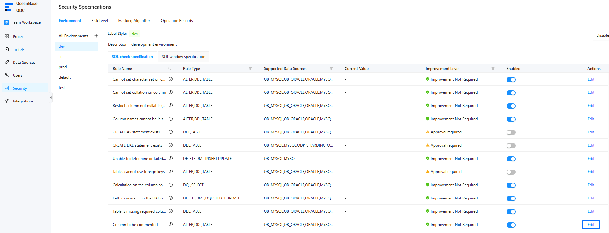Switch to the Masking Algorithm tab
This screenshot has width=609, height=233.
coord(134,21)
